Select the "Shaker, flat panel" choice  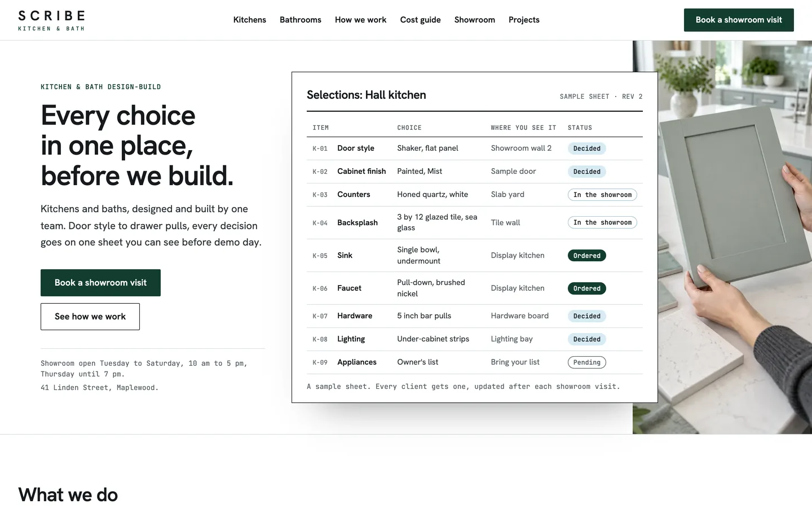tap(427, 148)
